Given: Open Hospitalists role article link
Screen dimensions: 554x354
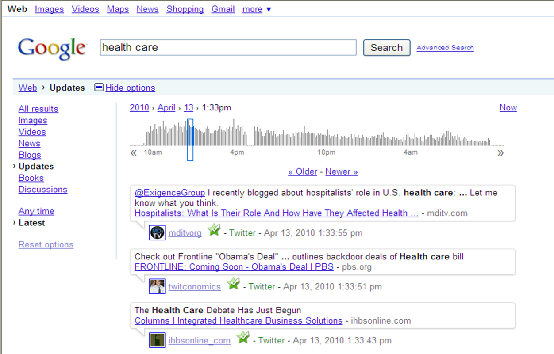Looking at the screenshot, I should click(x=277, y=213).
